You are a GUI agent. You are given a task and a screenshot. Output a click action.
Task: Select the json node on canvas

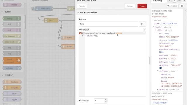point(51,20)
